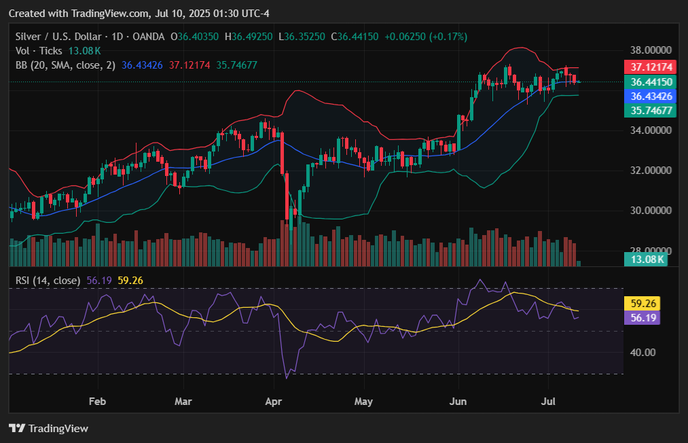Click the Apr label on the time axis
The width and height of the screenshot is (688, 443).
pyautogui.click(x=273, y=402)
